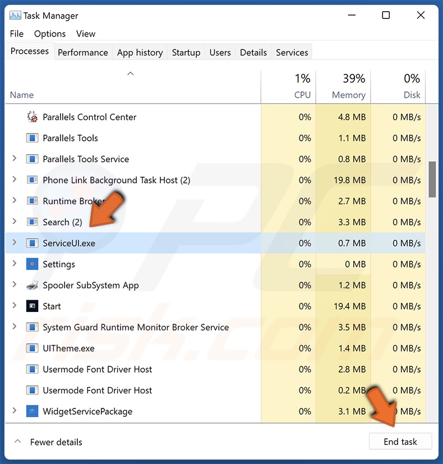Select the WidgetServicePackage process name

pyautogui.click(x=87, y=412)
